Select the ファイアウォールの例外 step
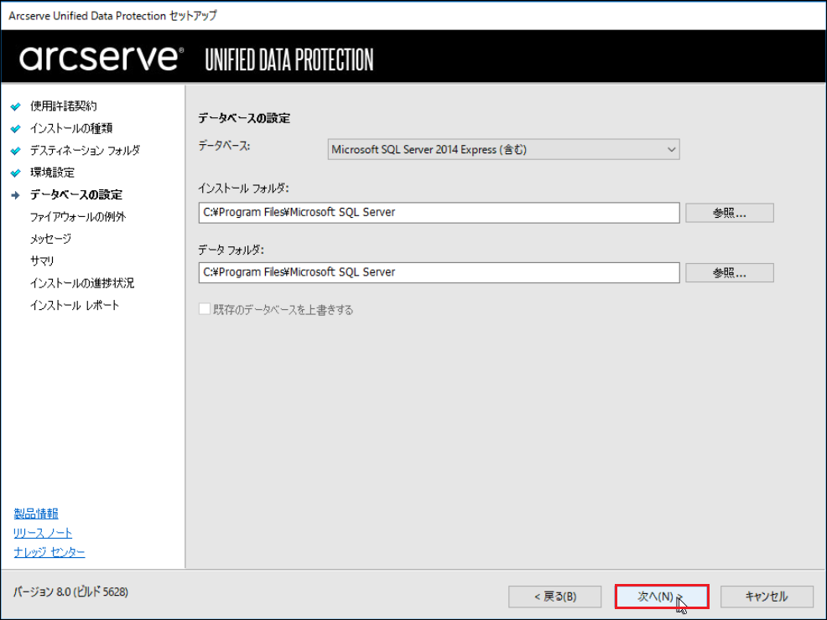Screen dimensions: 827x620 (x=78, y=216)
